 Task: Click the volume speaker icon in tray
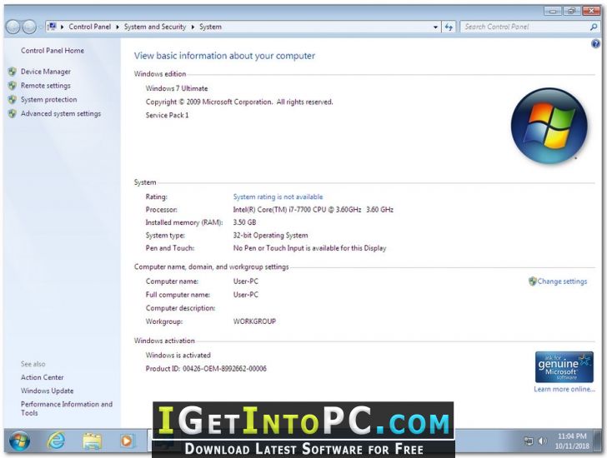pos(543,441)
